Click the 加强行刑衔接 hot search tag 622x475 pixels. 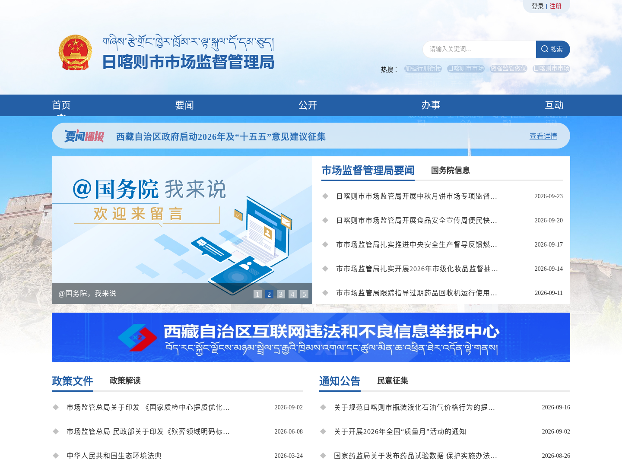(423, 69)
